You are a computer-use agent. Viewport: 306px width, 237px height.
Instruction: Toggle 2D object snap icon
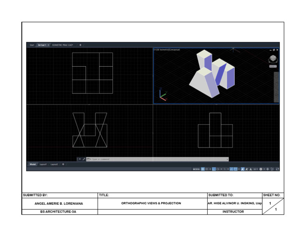235,169
